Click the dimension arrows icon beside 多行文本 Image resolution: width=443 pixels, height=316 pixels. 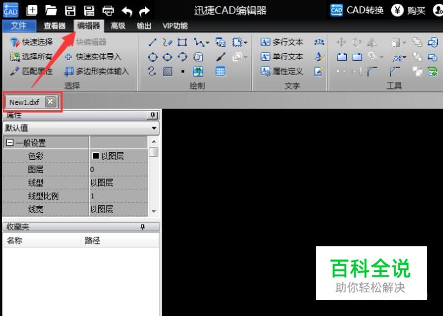tap(319, 42)
